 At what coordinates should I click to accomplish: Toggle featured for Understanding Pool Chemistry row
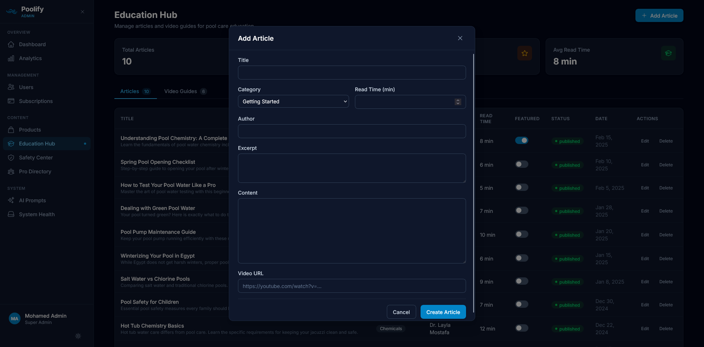[522, 140]
